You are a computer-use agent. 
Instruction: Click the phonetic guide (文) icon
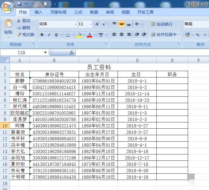101,35
